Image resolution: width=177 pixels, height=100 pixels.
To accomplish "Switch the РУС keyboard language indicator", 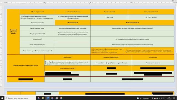I will point(164,98).
